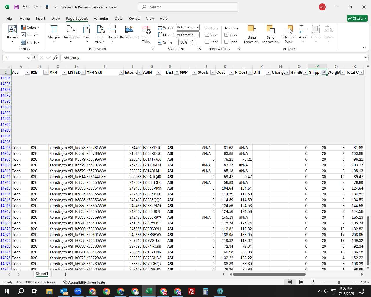Open the Margins menu
Screen dimensions: 371x297
54,34
